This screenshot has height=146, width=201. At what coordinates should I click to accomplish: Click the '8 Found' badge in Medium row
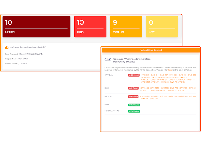(133, 97)
